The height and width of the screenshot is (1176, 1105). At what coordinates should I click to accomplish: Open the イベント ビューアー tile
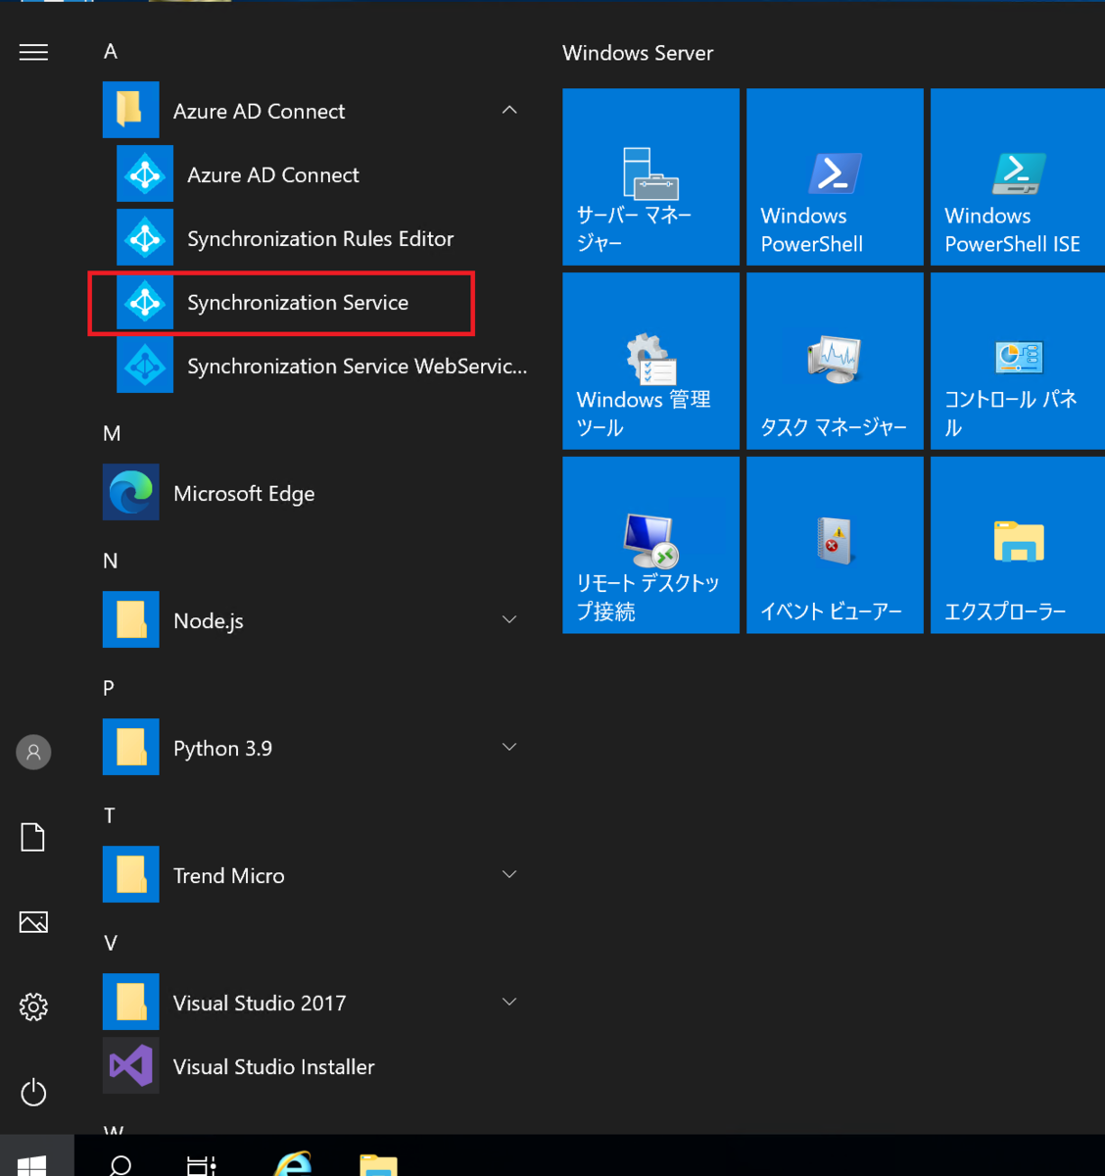click(835, 545)
